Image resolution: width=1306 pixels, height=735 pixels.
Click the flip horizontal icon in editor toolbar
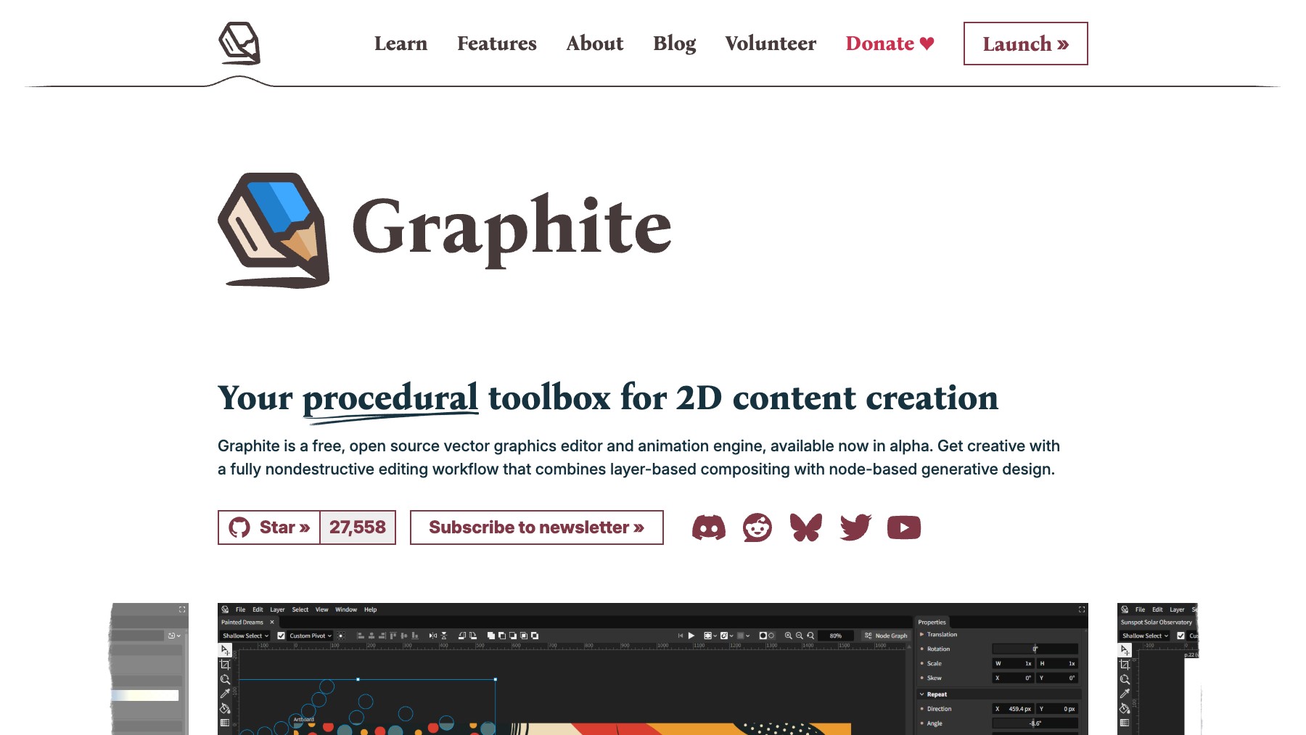[433, 636]
